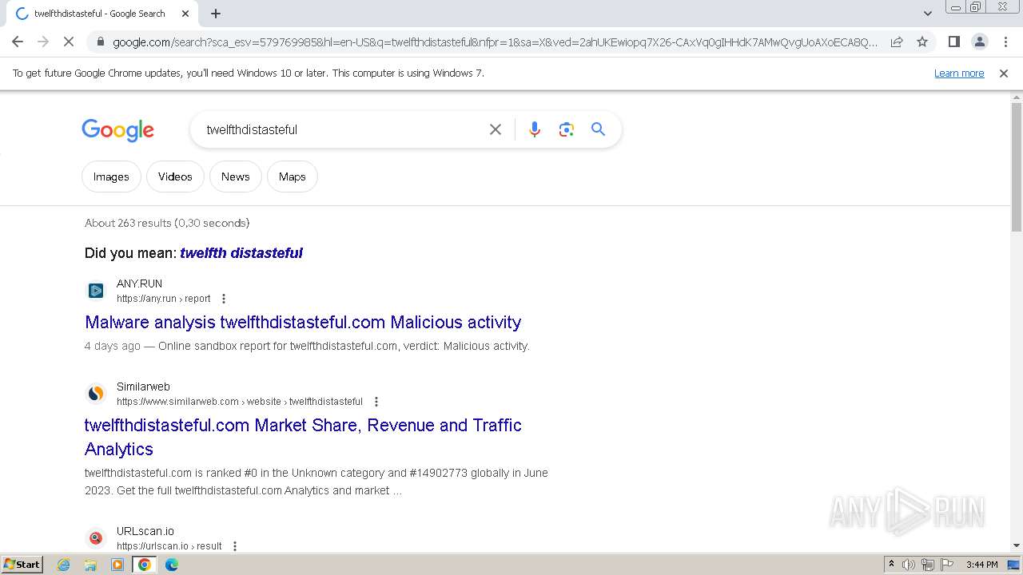View site information lock icon

(x=100, y=42)
